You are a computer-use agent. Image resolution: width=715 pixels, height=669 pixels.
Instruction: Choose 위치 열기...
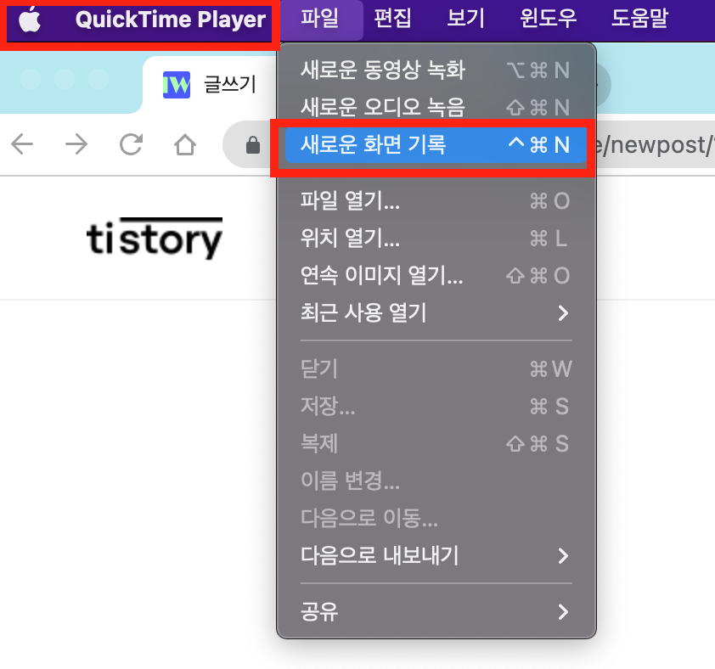[436, 238]
